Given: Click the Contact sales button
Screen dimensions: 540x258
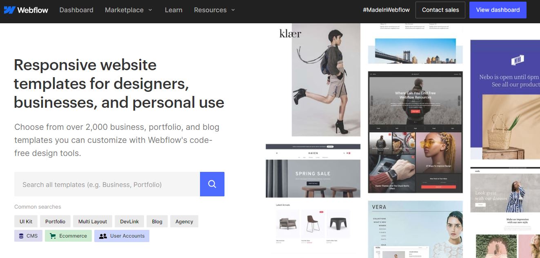Looking at the screenshot, I should (440, 10).
